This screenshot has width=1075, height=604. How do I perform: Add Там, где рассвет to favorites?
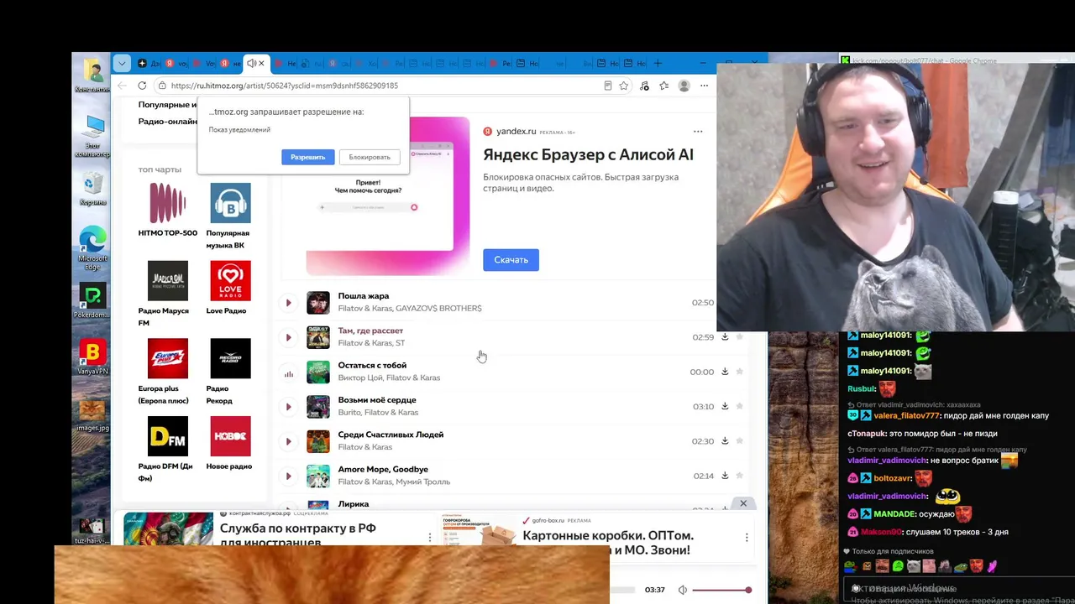[x=740, y=337]
